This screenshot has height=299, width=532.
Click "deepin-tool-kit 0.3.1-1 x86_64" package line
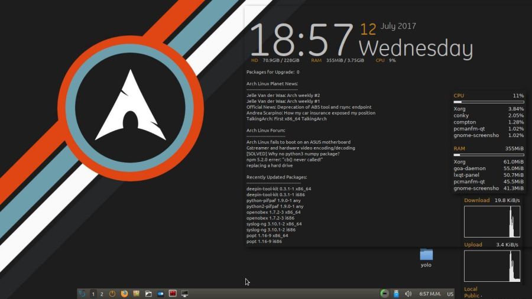pyautogui.click(x=278, y=188)
